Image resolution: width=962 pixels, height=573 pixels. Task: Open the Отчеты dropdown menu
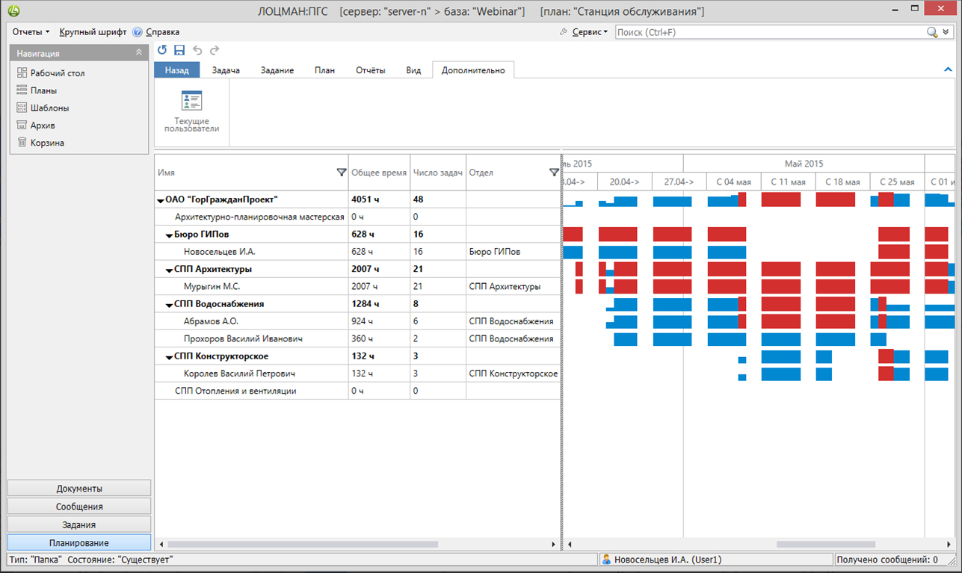(x=31, y=32)
